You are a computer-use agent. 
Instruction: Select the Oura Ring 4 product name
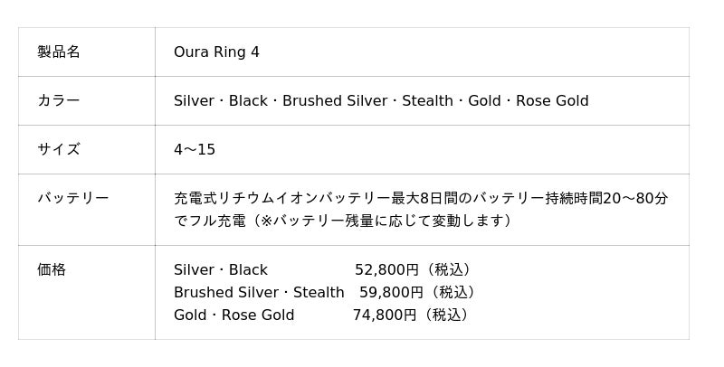coord(216,52)
